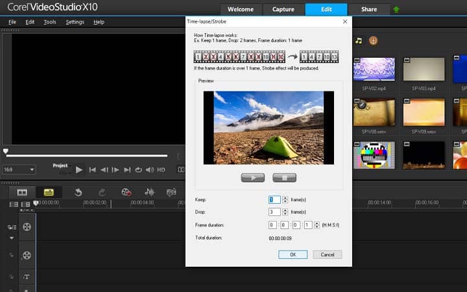Select Timeline view icon
The width and height of the screenshot is (467, 292).
pyautogui.click(x=49, y=192)
